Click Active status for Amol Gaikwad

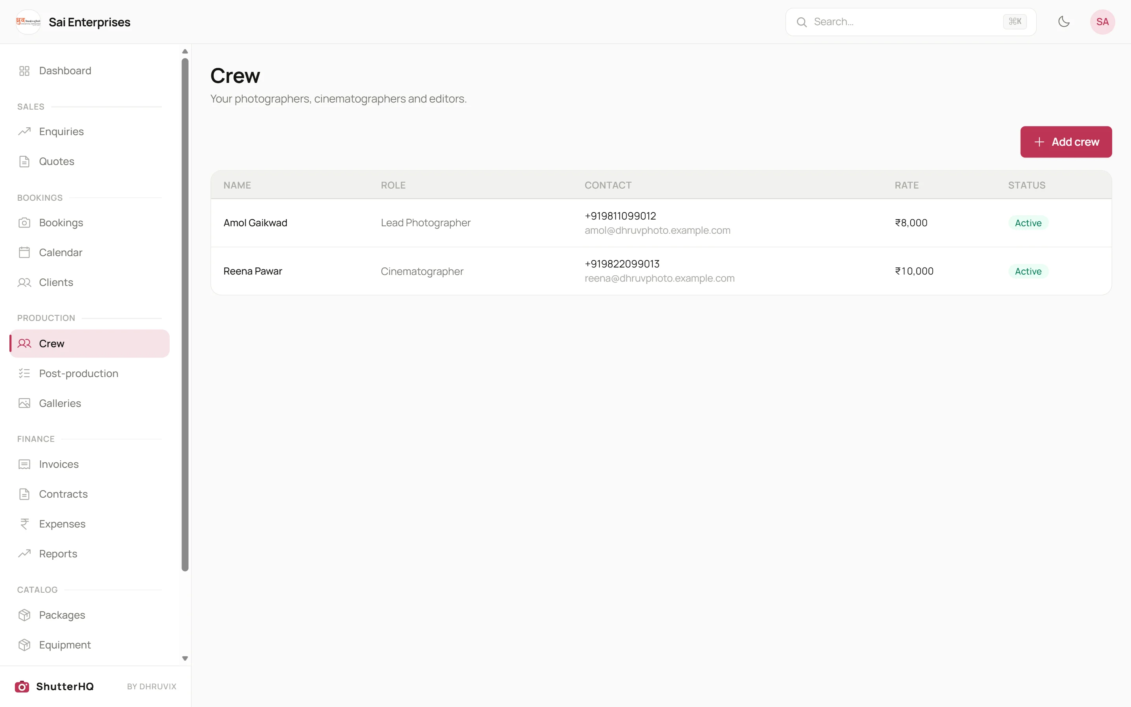[1028, 223]
